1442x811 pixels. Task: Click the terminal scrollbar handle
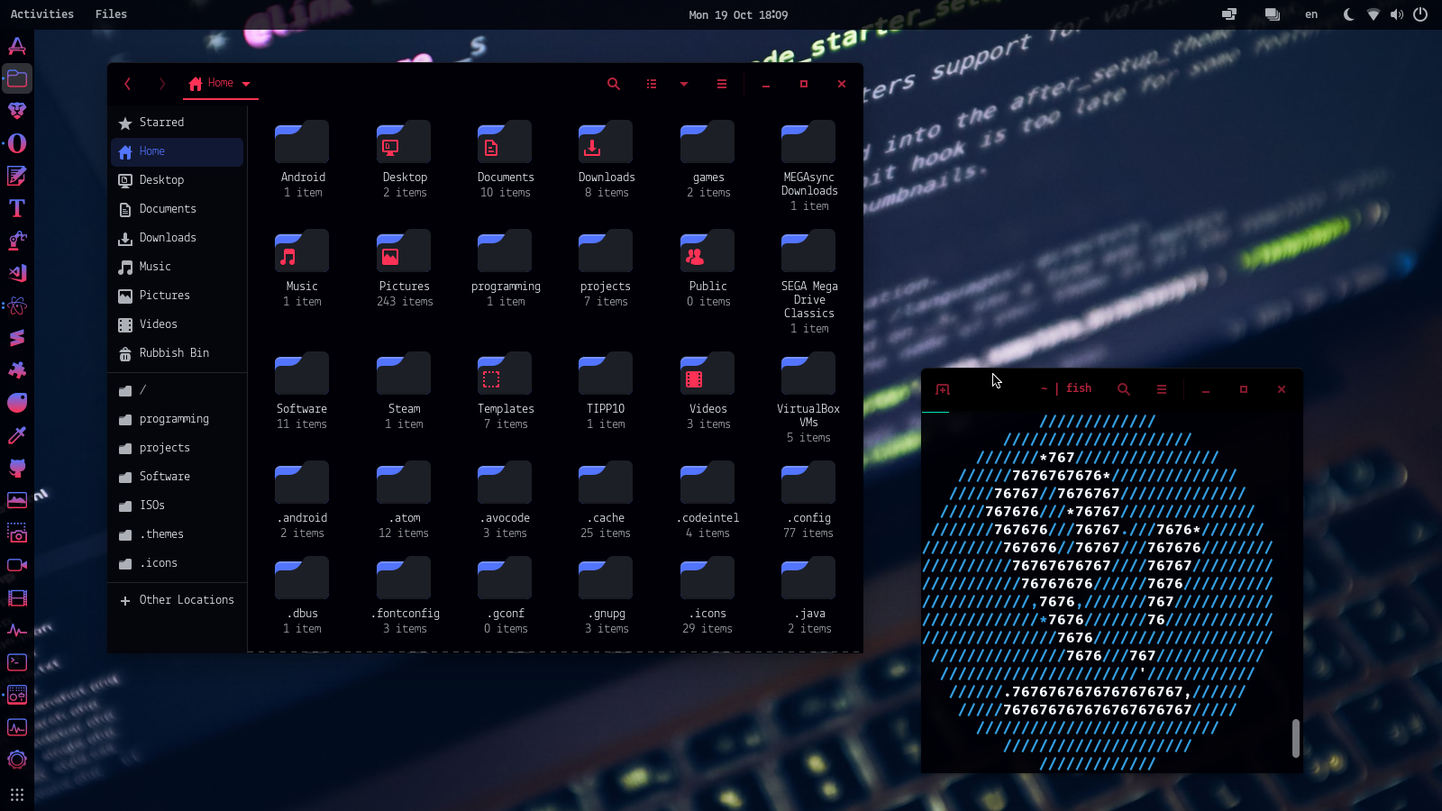coord(1296,738)
